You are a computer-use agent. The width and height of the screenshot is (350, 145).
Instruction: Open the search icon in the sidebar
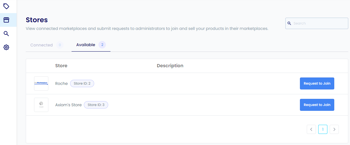[x=6, y=34]
